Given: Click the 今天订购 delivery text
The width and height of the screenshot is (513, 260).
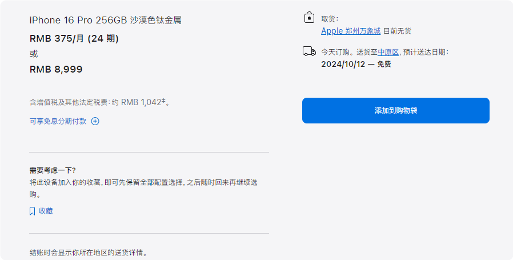Looking at the screenshot, I should 335,52.
